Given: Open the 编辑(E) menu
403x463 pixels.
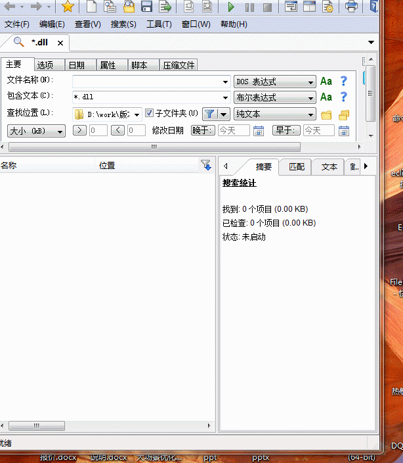Looking at the screenshot, I should pyautogui.click(x=52, y=24).
